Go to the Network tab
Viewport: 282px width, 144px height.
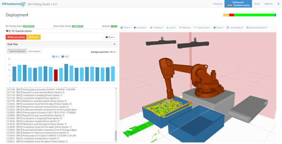pos(268,4)
